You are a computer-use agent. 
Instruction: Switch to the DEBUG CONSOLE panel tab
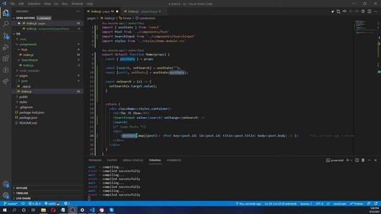click(133, 160)
